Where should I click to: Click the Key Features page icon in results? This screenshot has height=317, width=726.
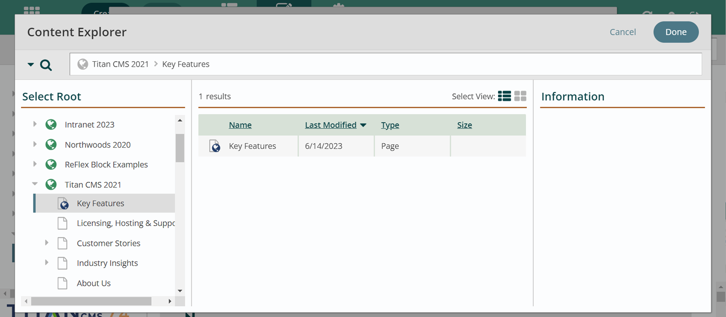(215, 146)
